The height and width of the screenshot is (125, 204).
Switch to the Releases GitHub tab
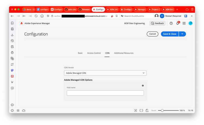84,9
